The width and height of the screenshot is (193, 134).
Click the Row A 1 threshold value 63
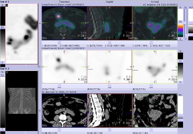point(2,28)
